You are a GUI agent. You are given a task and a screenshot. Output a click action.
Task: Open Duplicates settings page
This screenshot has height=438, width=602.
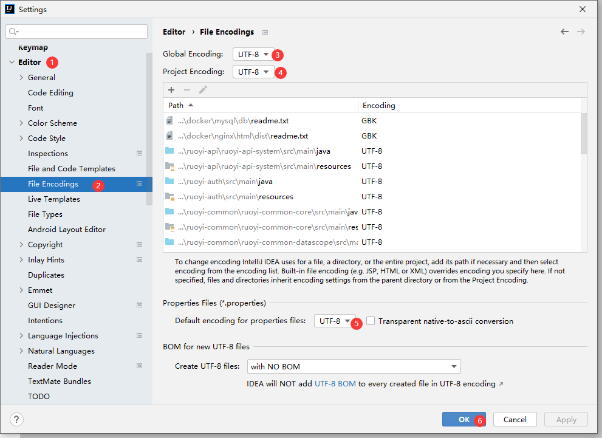46,275
